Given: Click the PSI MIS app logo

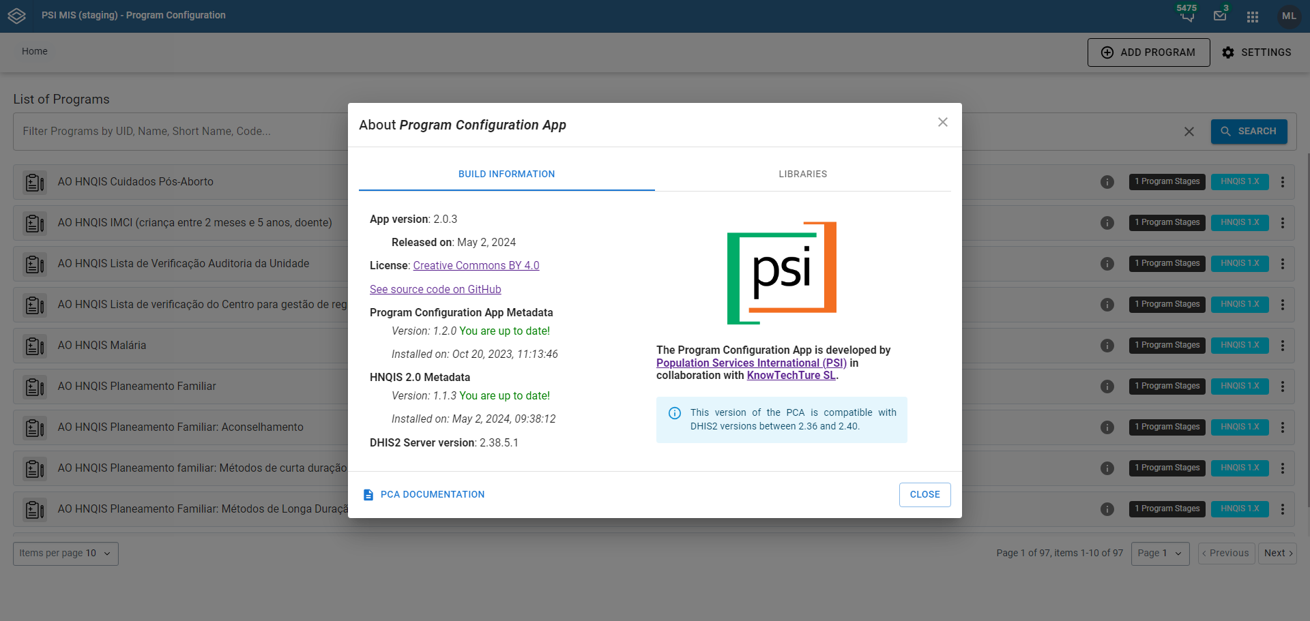Looking at the screenshot, I should point(16,15).
